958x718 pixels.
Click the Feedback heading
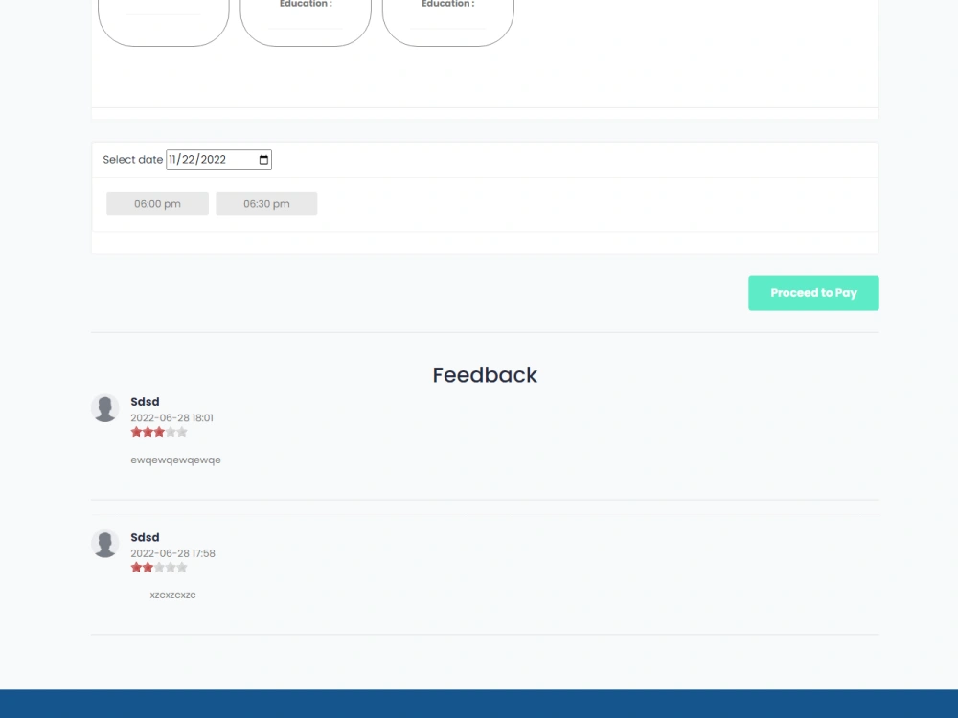click(x=485, y=375)
